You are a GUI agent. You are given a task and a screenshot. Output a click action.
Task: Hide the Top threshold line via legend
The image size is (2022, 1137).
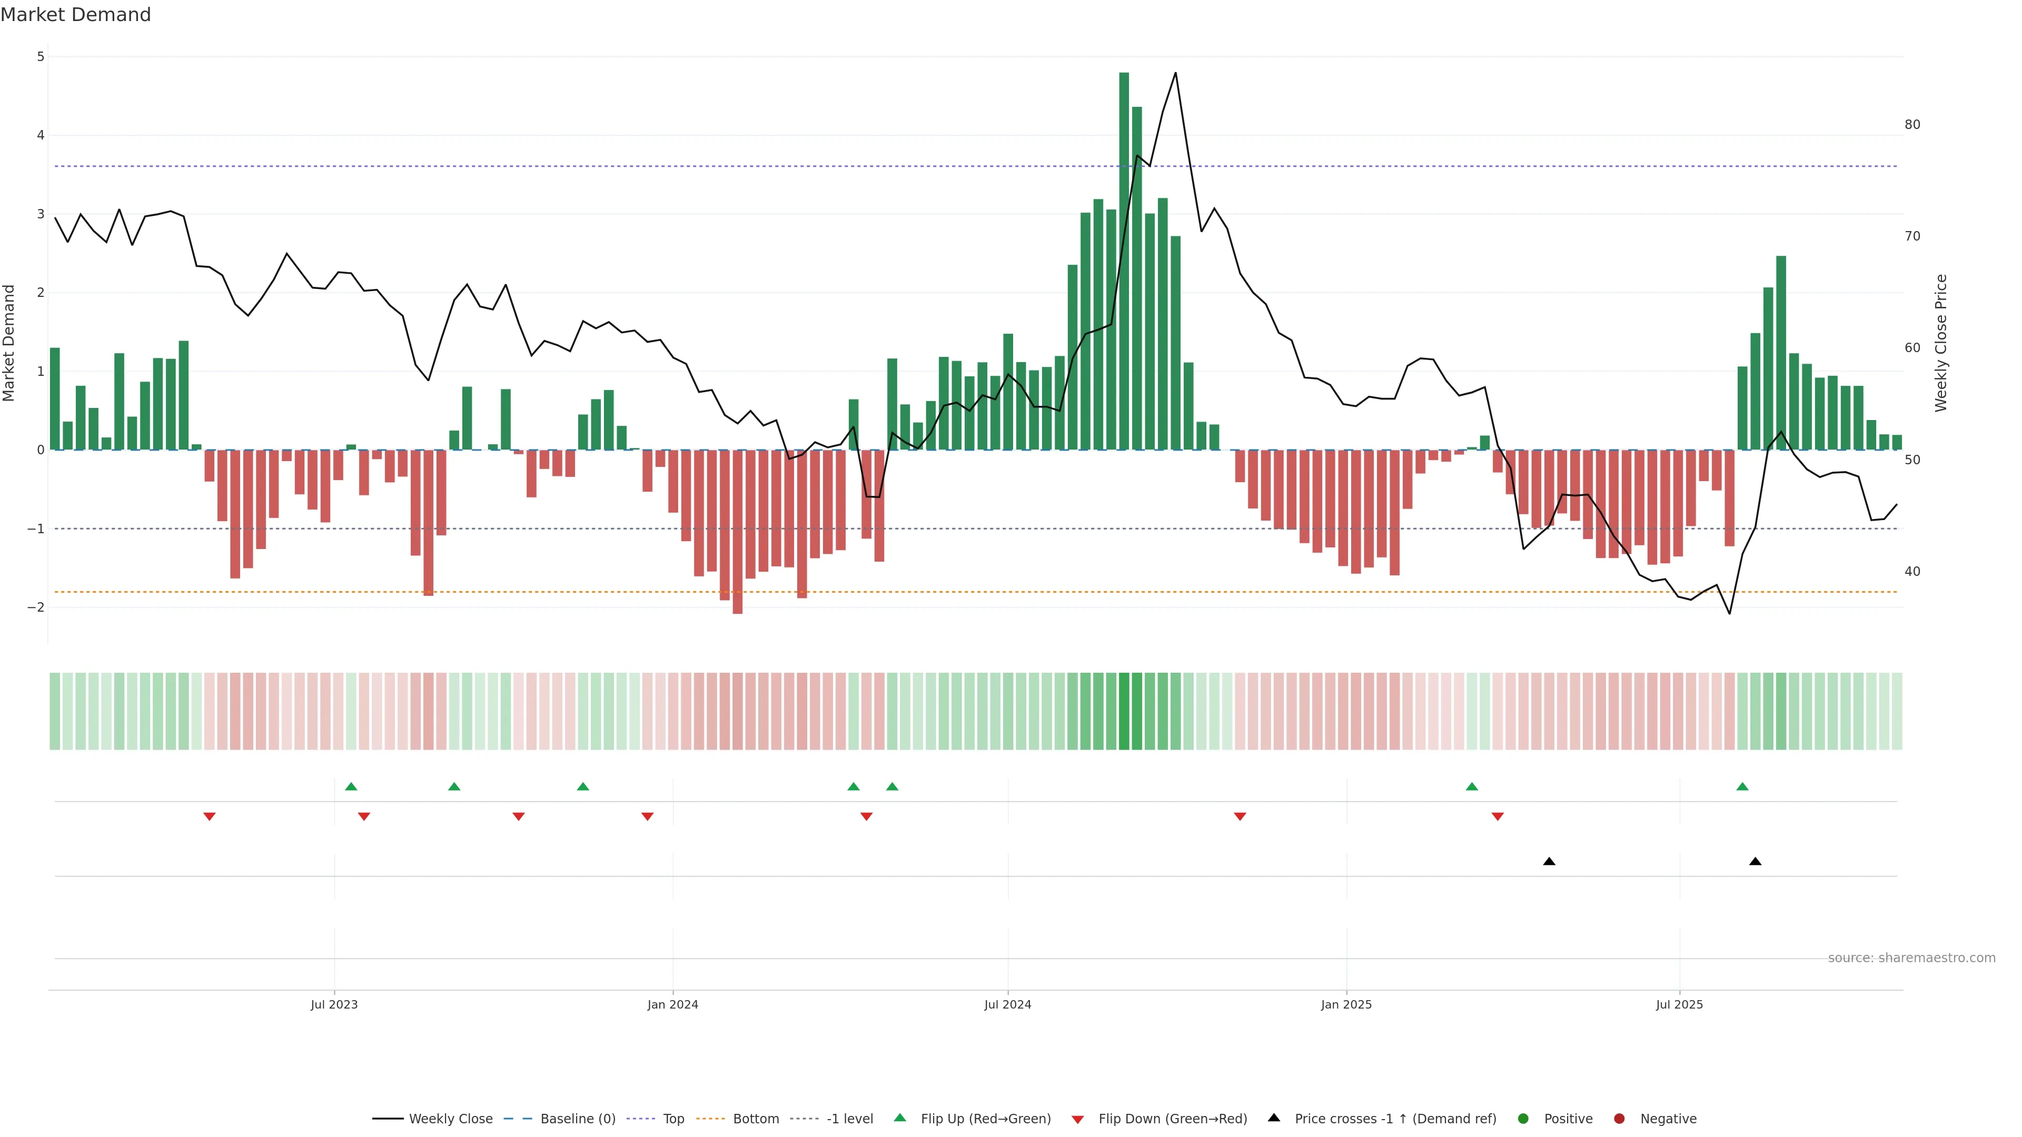(x=673, y=1119)
